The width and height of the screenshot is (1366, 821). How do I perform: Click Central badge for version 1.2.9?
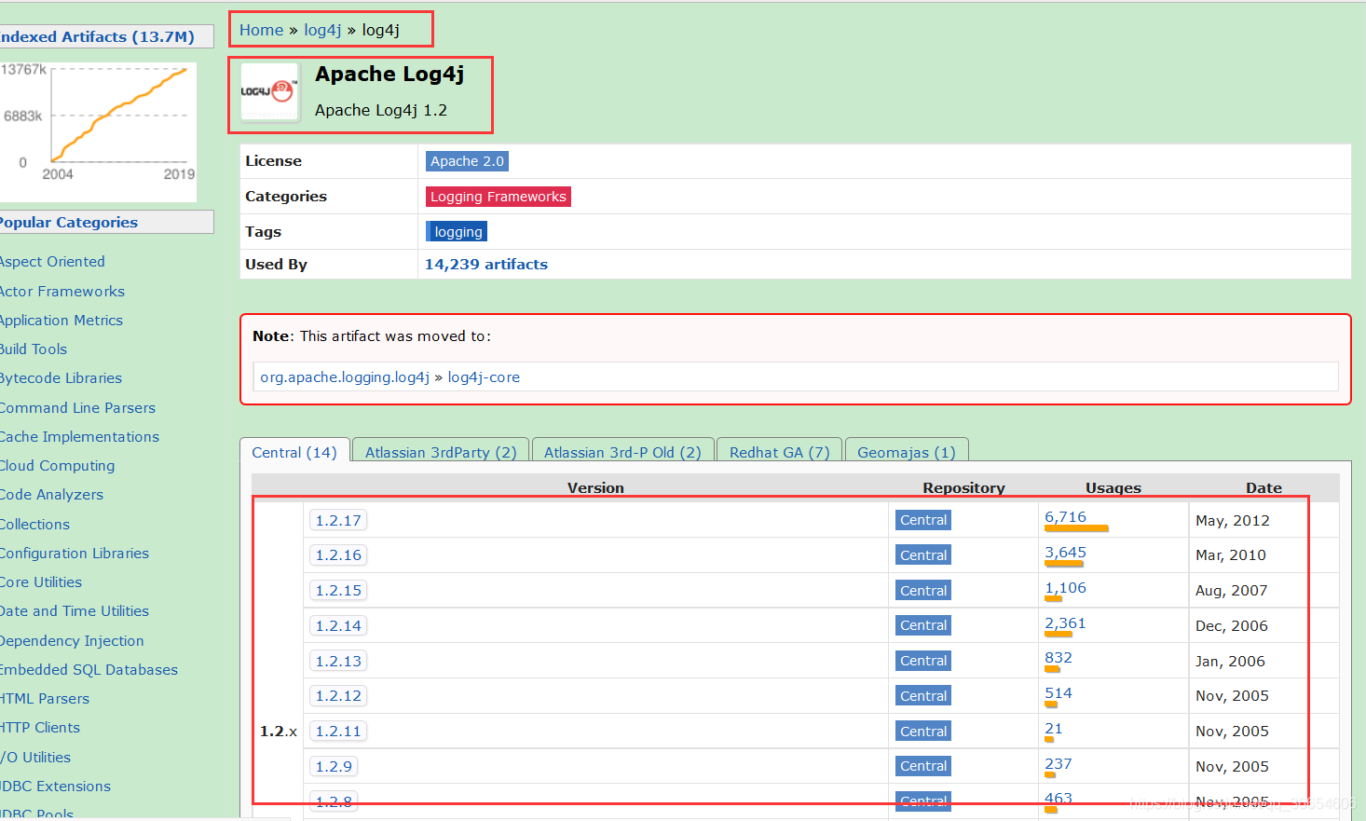922,766
